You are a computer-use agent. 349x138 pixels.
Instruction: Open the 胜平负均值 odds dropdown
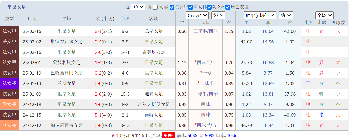pyautogui.click(x=260, y=15)
